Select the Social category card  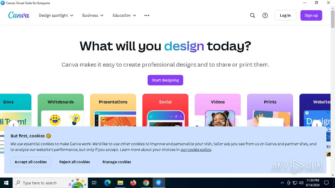point(165,110)
